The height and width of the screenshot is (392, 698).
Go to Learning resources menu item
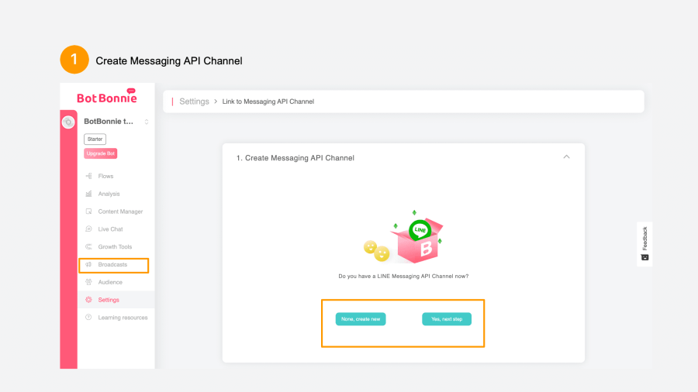[x=123, y=318]
